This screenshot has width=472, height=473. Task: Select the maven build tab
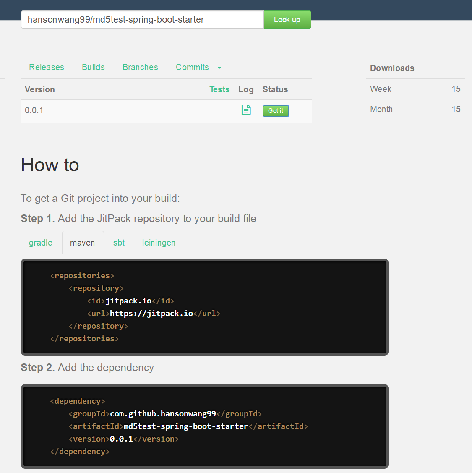pos(82,243)
